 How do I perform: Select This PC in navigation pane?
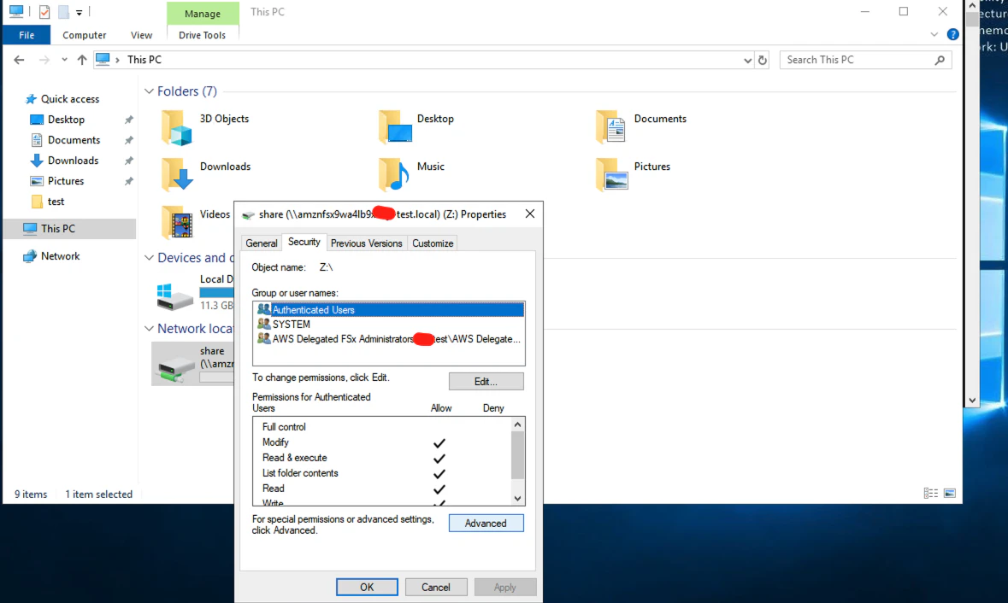[58, 229]
